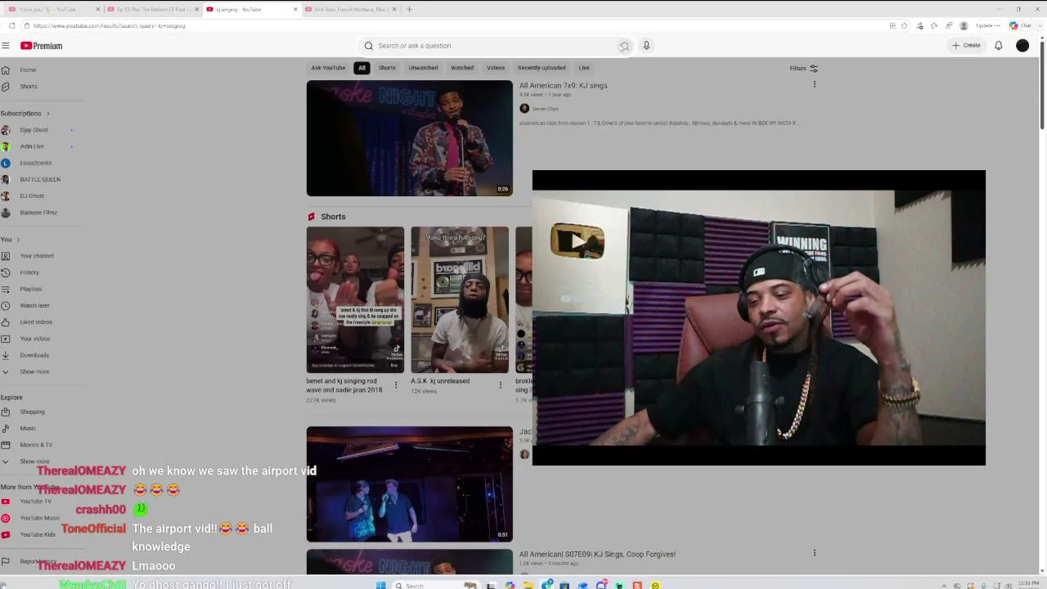This screenshot has width=1047, height=589.
Task: Go to the YouTube Premium logo home
Action: point(42,46)
